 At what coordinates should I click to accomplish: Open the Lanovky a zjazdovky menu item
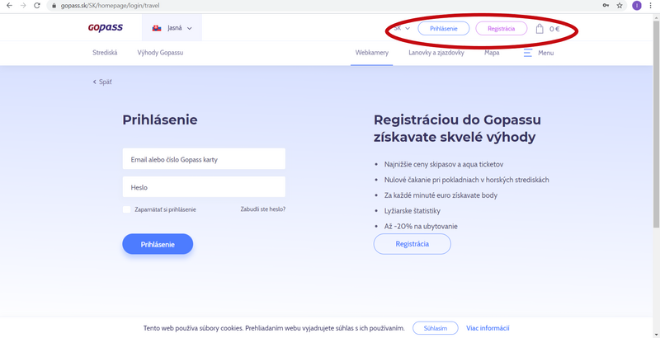[436, 53]
